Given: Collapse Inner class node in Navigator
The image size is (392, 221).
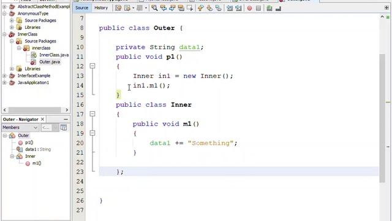Looking at the screenshot, I should click(12, 157).
